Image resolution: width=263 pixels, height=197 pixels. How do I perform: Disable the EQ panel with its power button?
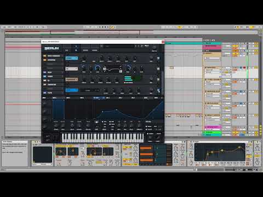tap(158, 69)
